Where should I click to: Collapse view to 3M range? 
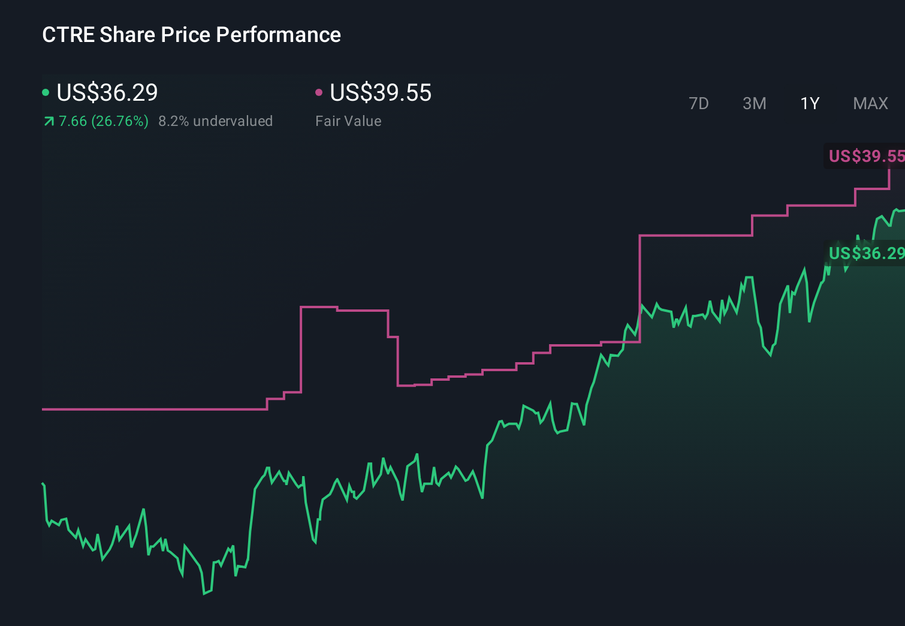[754, 103]
